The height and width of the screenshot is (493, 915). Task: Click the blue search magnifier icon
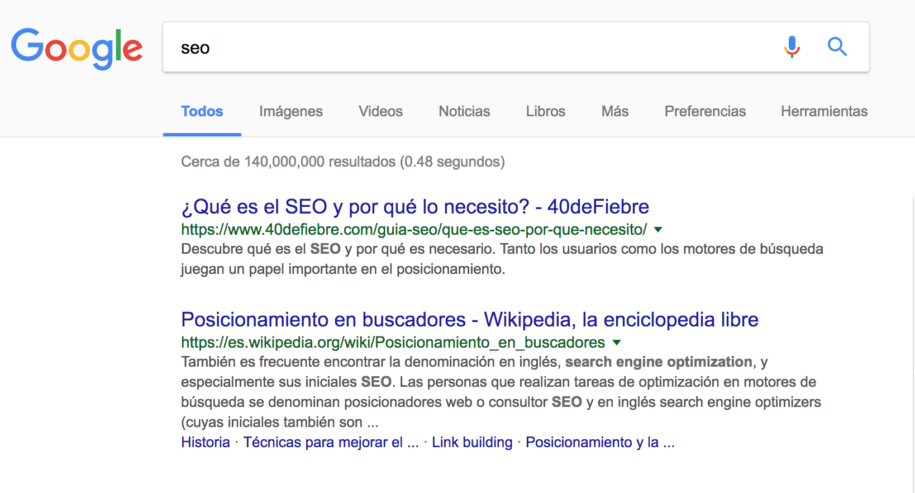coord(837,47)
